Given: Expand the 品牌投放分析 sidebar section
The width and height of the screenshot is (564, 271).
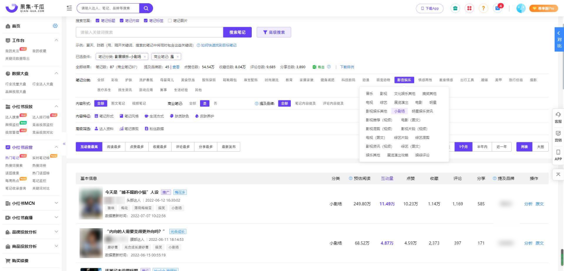Looking at the screenshot, I should (32, 232).
